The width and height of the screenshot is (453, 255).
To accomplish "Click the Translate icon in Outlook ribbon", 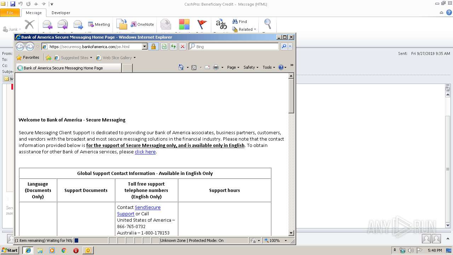I will [x=222, y=24].
